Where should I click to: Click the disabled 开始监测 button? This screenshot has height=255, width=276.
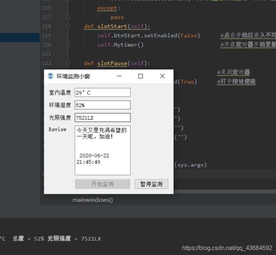[x=103, y=184]
